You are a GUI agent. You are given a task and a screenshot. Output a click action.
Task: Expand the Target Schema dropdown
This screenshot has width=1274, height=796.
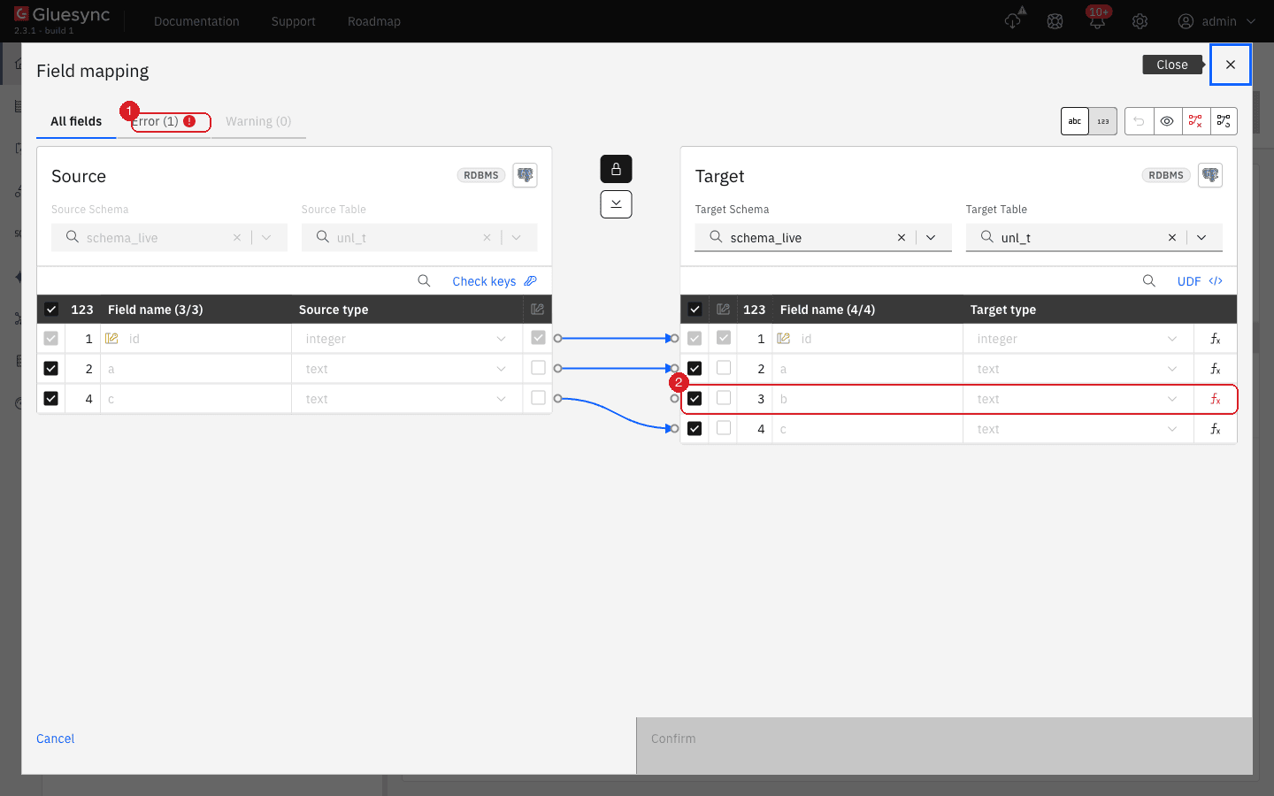coord(931,238)
